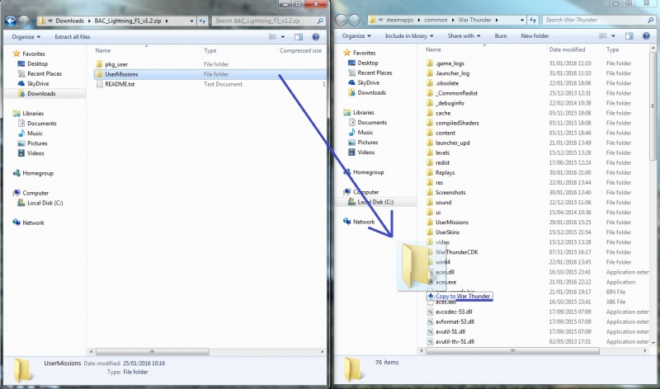Sort by the Date modified column header

coord(568,49)
